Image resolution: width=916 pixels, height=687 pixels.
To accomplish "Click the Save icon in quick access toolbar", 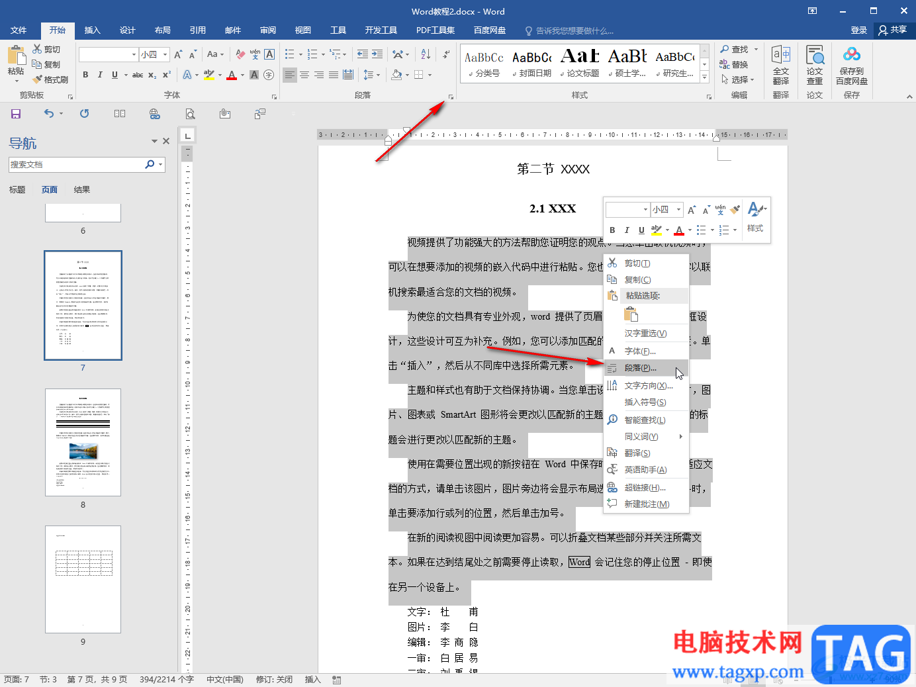I will (16, 114).
